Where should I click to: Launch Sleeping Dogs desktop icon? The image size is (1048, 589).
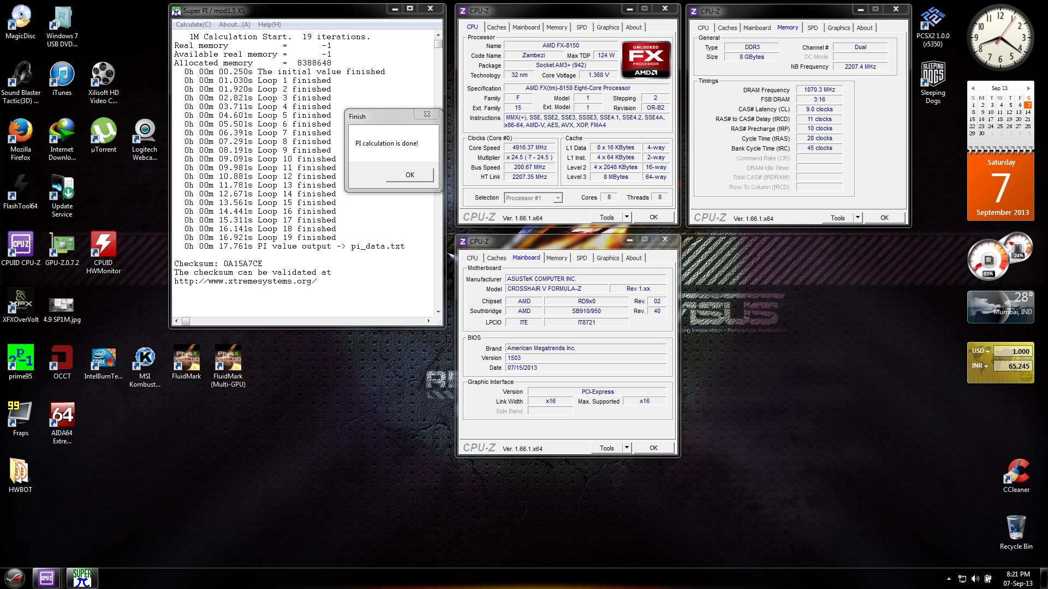[x=933, y=82]
